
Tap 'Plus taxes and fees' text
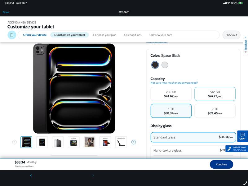(x=24, y=166)
